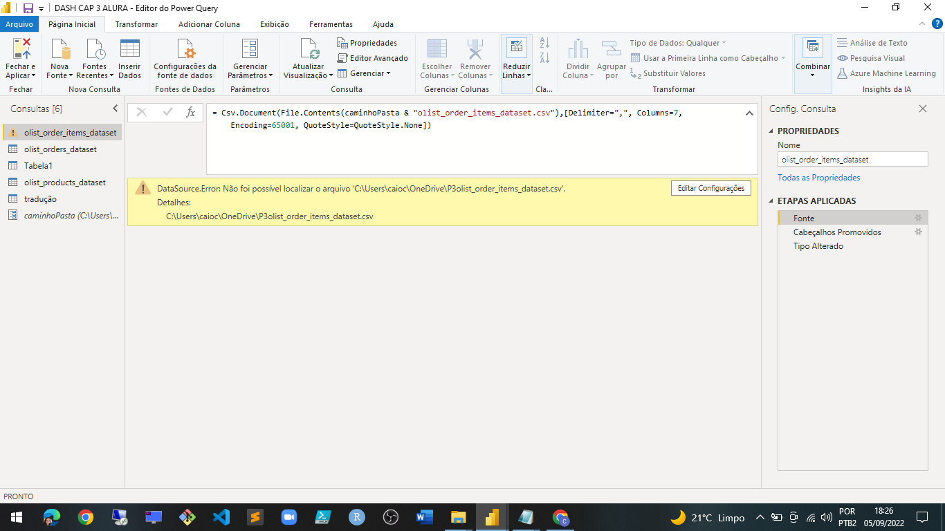The height and width of the screenshot is (531, 945).
Task: Open Pesquisa Visual
Action: (x=871, y=58)
